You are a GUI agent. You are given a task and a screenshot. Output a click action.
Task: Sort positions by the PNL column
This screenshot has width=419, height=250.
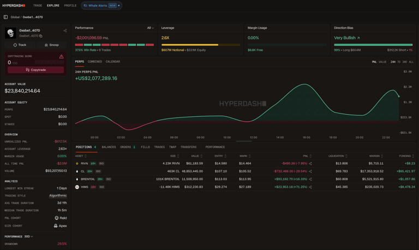(x=307, y=156)
